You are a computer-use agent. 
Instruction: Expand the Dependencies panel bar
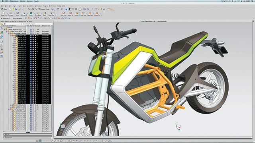coord(28,137)
